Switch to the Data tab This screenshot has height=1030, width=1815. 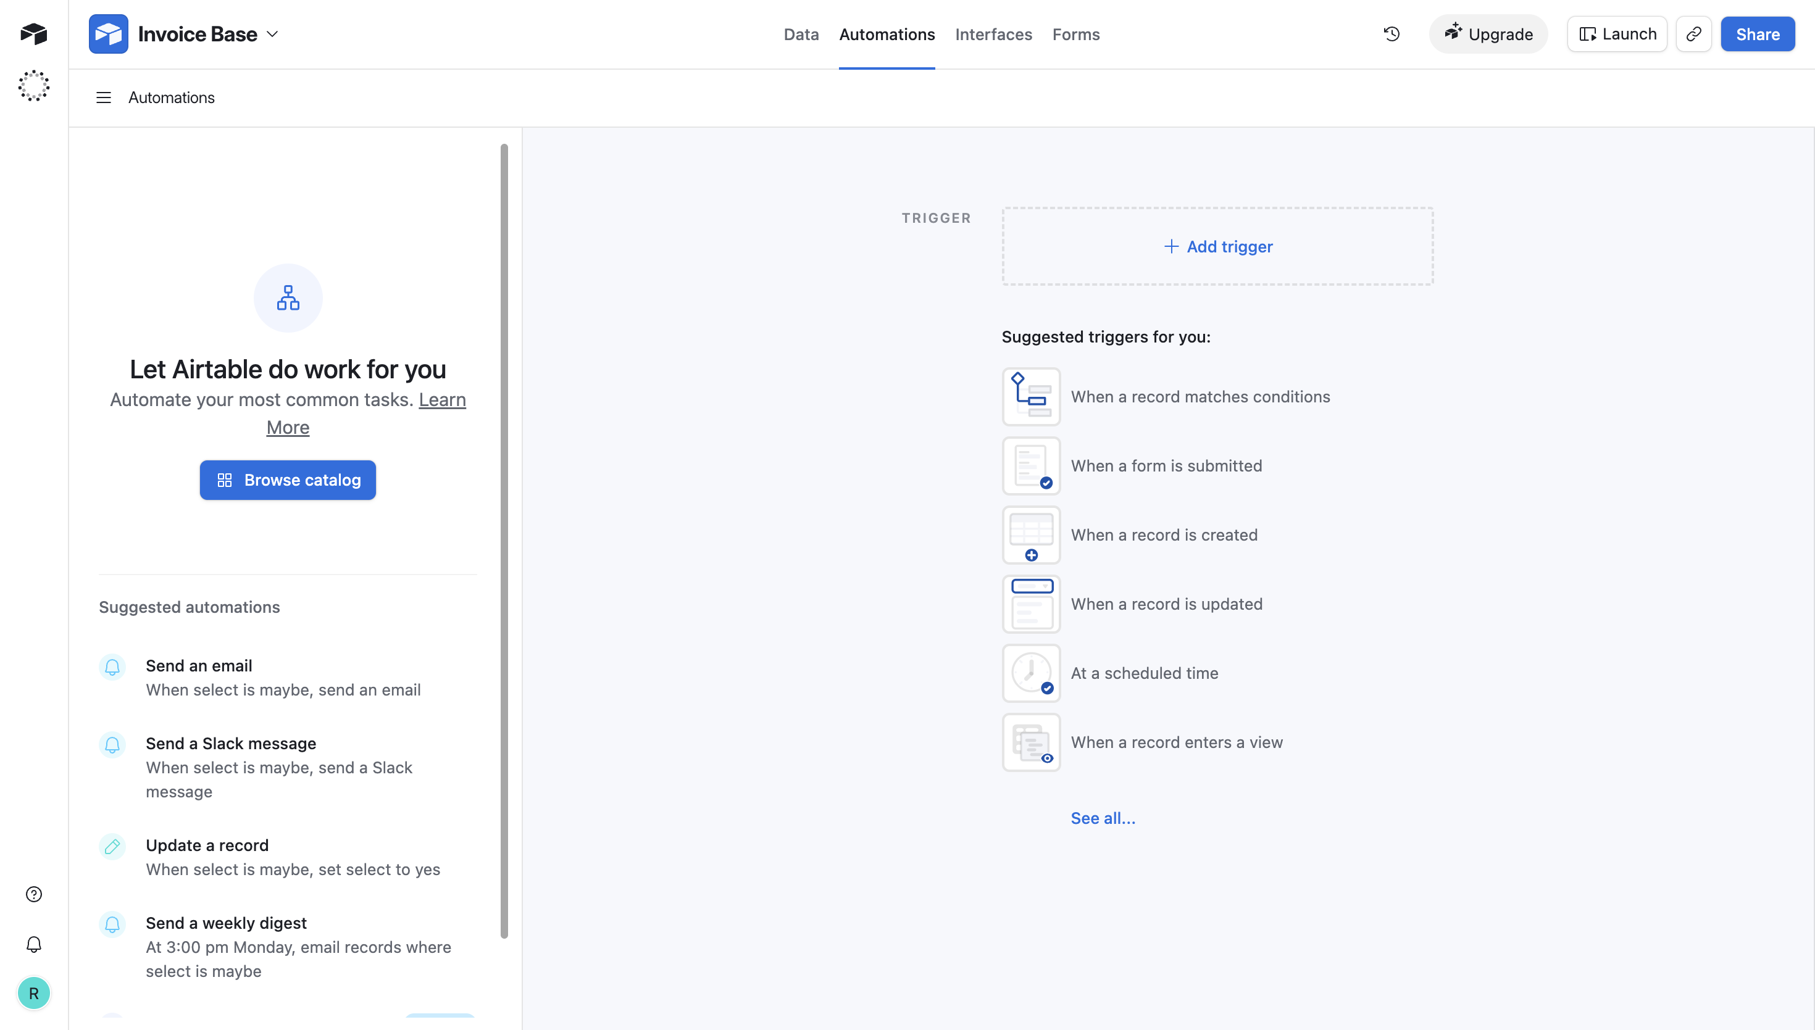pyautogui.click(x=801, y=34)
